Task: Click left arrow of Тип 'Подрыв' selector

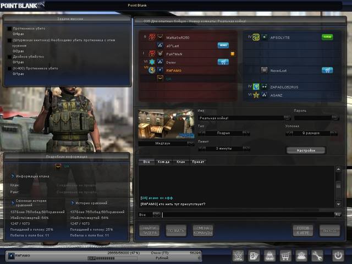Action: click(202, 133)
